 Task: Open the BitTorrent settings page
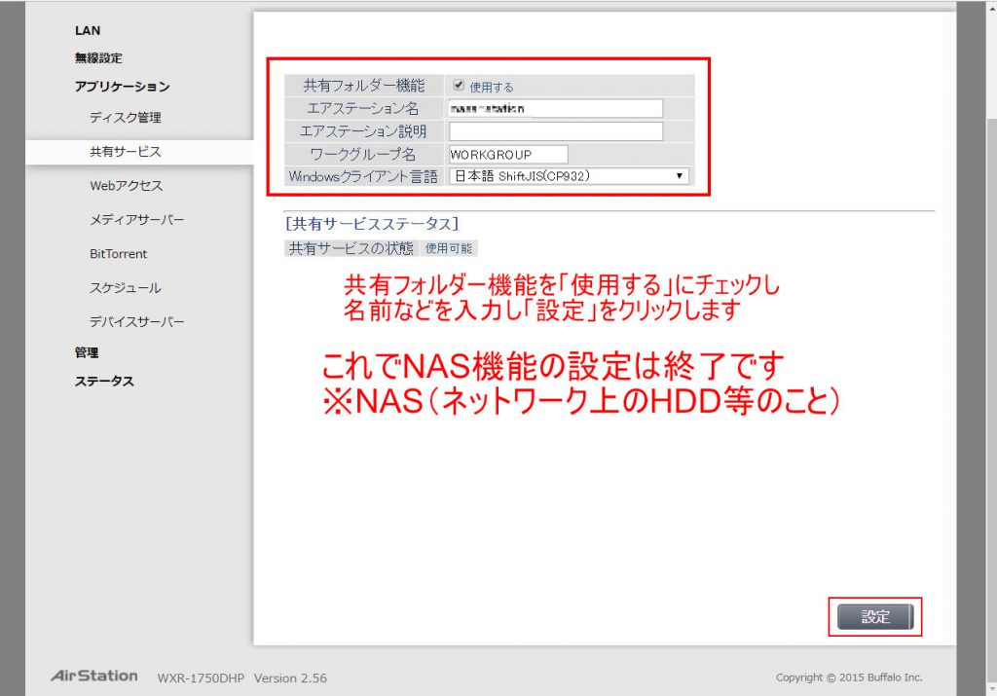(118, 254)
